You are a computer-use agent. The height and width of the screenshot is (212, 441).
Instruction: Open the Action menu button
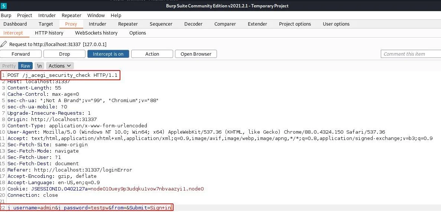pyautogui.click(x=152, y=54)
